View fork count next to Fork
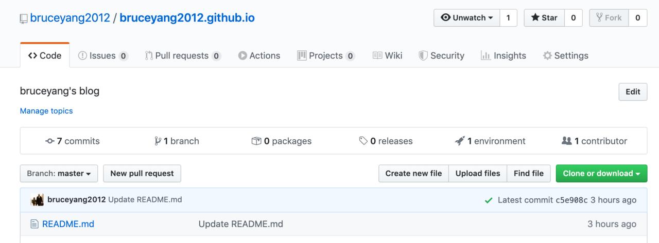The width and height of the screenshot is (659, 243). [x=637, y=18]
